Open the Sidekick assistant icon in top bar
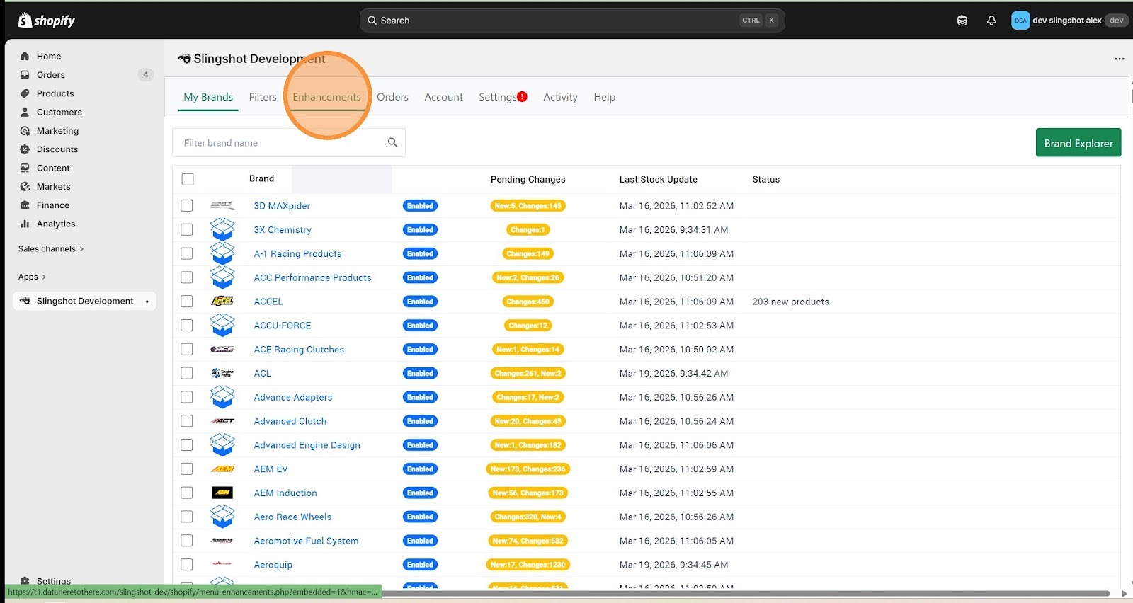The height and width of the screenshot is (603, 1133). (x=962, y=21)
